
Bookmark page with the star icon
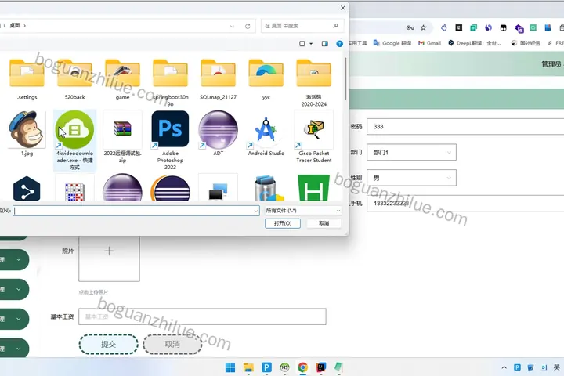click(424, 27)
